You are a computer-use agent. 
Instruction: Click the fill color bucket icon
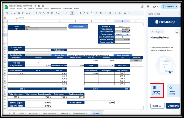pos(97,13)
